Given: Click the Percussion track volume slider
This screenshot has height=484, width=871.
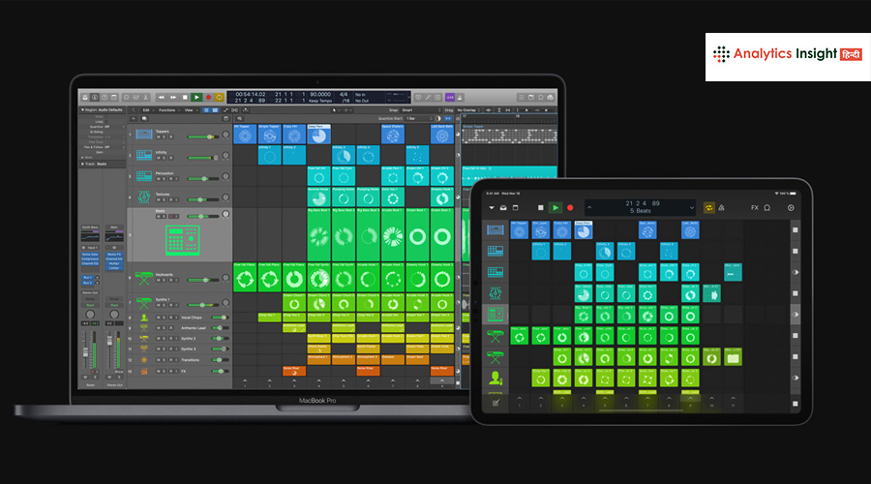Looking at the screenshot, I should click(x=203, y=179).
